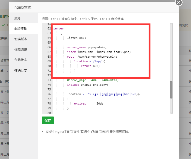Screen dimensions: 191x159
Task: Click the nginx主配置文件 warning note
Action: pyautogui.click(x=88, y=132)
